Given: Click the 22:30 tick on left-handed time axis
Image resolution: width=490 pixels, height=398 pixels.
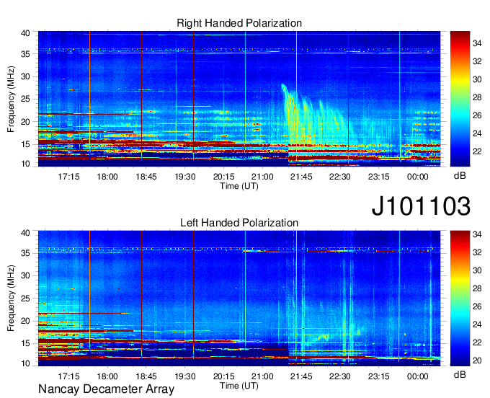Looking at the screenshot, I should 340,376.
